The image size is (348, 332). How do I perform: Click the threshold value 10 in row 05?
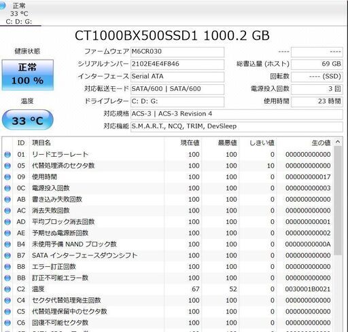click(x=271, y=166)
